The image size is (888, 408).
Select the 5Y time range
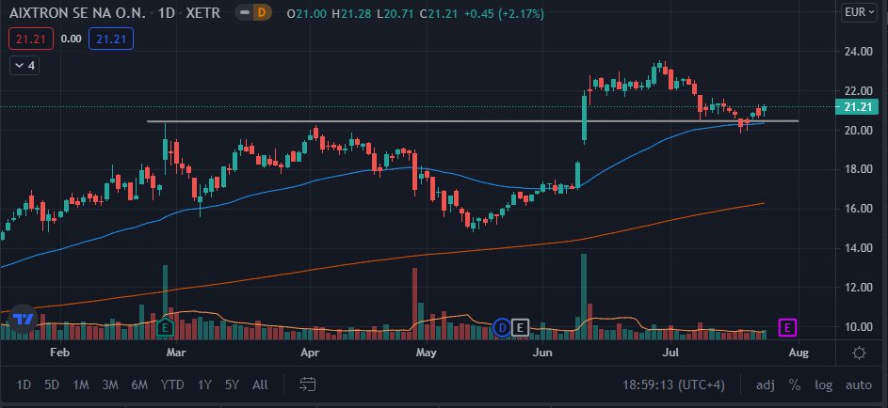point(233,384)
